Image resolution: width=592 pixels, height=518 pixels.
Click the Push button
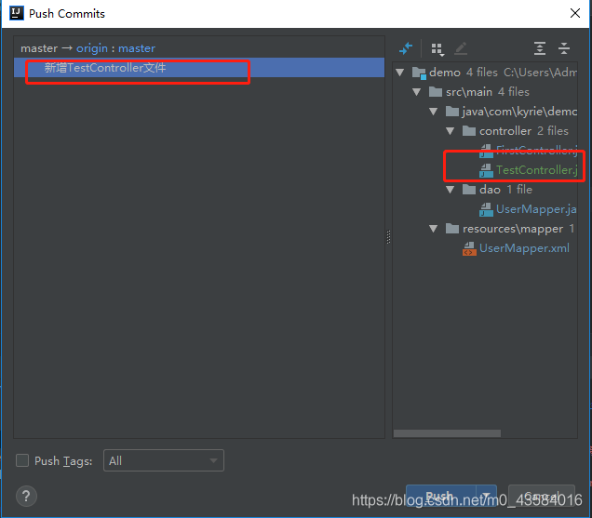(441, 495)
